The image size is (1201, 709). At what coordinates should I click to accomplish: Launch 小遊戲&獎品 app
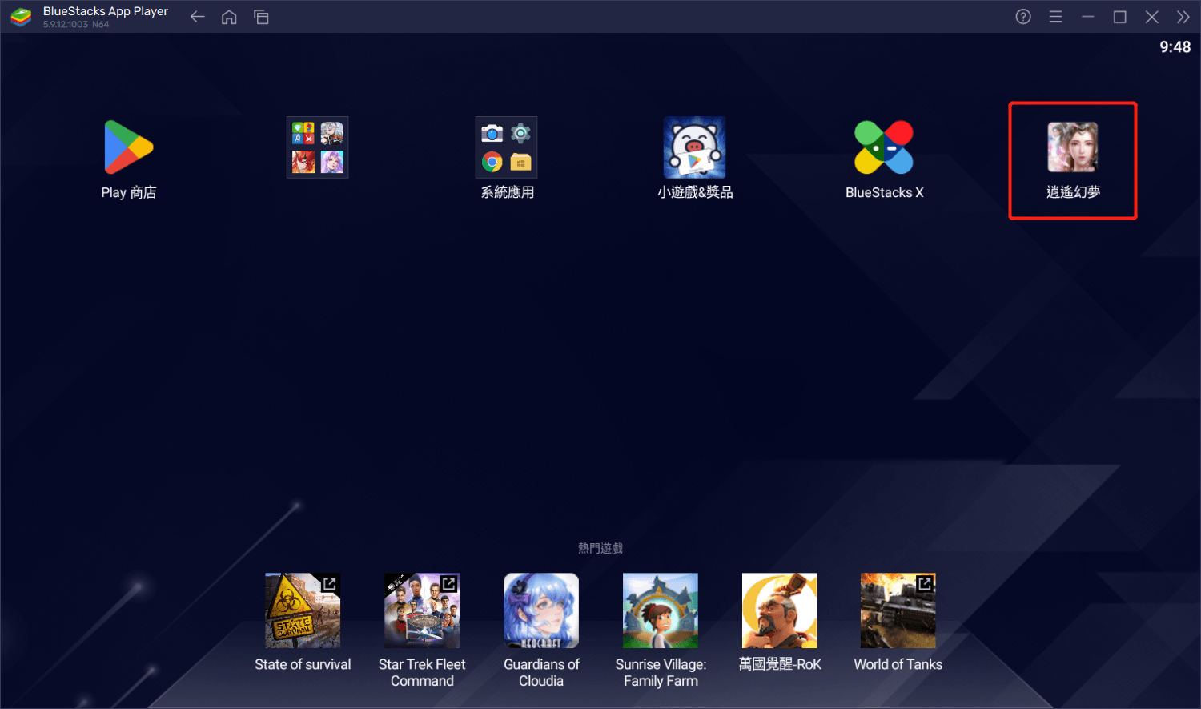click(x=695, y=147)
